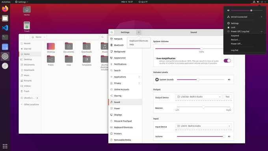Select Starred in Files sidebar
Image resolution: width=268 pixels, height=151 pixels.
[x=30, y=49]
